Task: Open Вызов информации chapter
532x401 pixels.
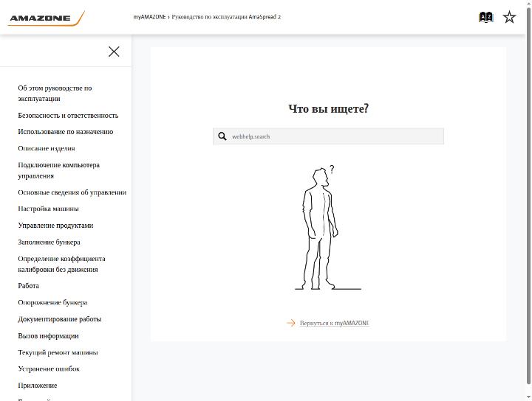Action: pos(48,335)
